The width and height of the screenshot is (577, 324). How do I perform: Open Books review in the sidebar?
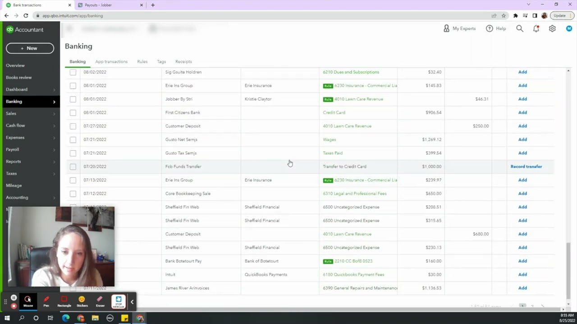pos(18,77)
